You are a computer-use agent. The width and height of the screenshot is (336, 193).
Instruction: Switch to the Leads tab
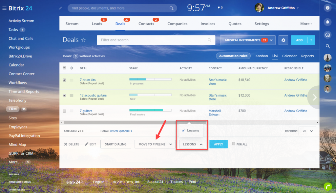(x=97, y=24)
